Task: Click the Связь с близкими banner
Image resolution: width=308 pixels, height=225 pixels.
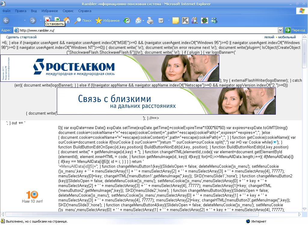Action: point(166,101)
